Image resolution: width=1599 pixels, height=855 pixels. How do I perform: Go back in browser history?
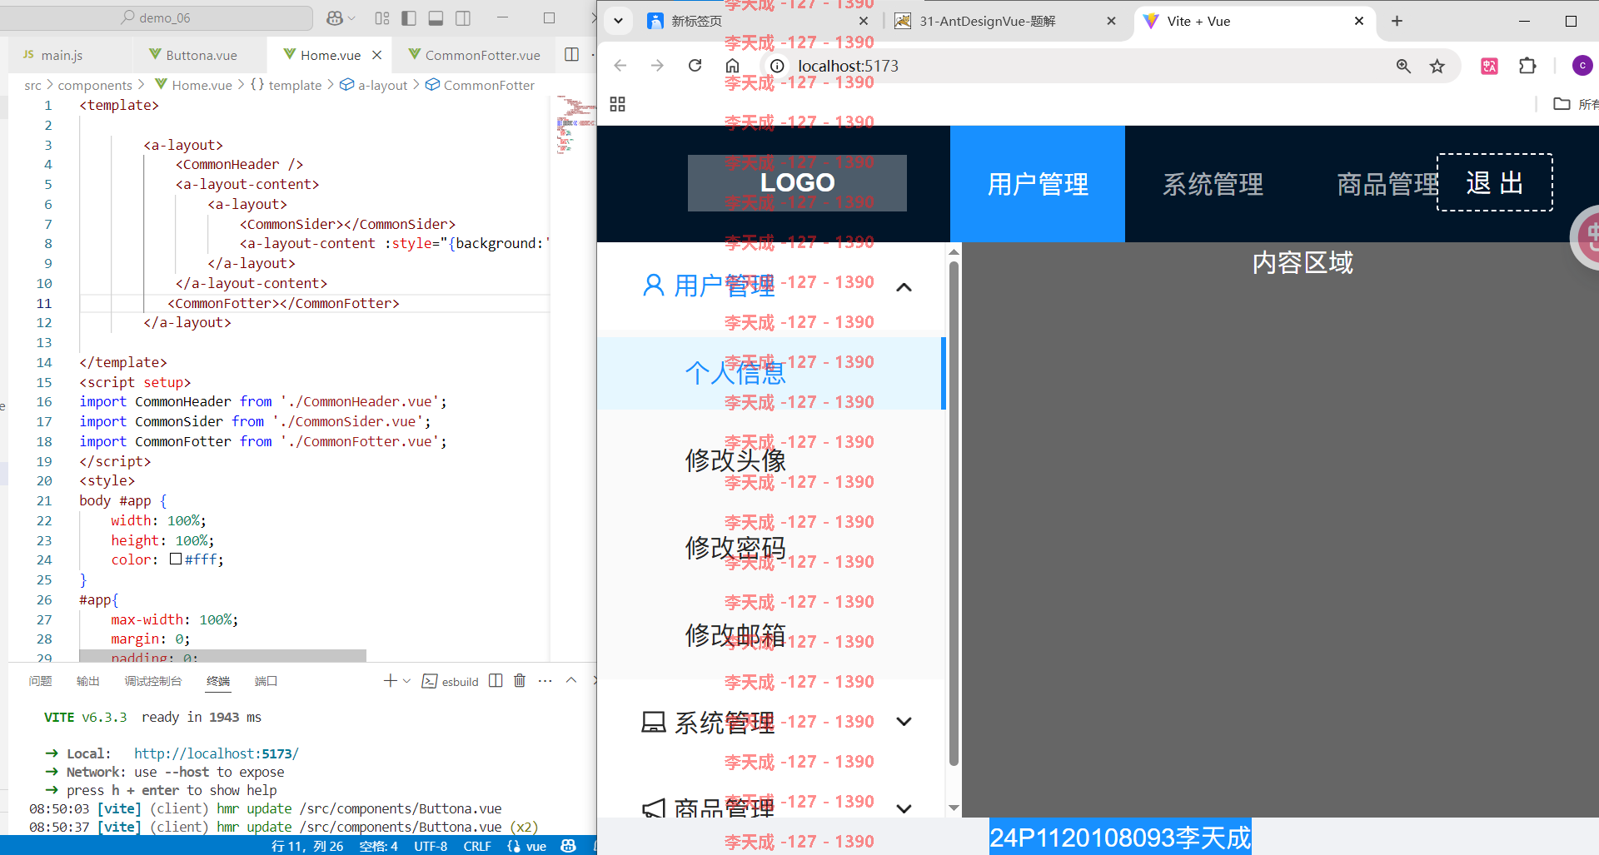[620, 66]
